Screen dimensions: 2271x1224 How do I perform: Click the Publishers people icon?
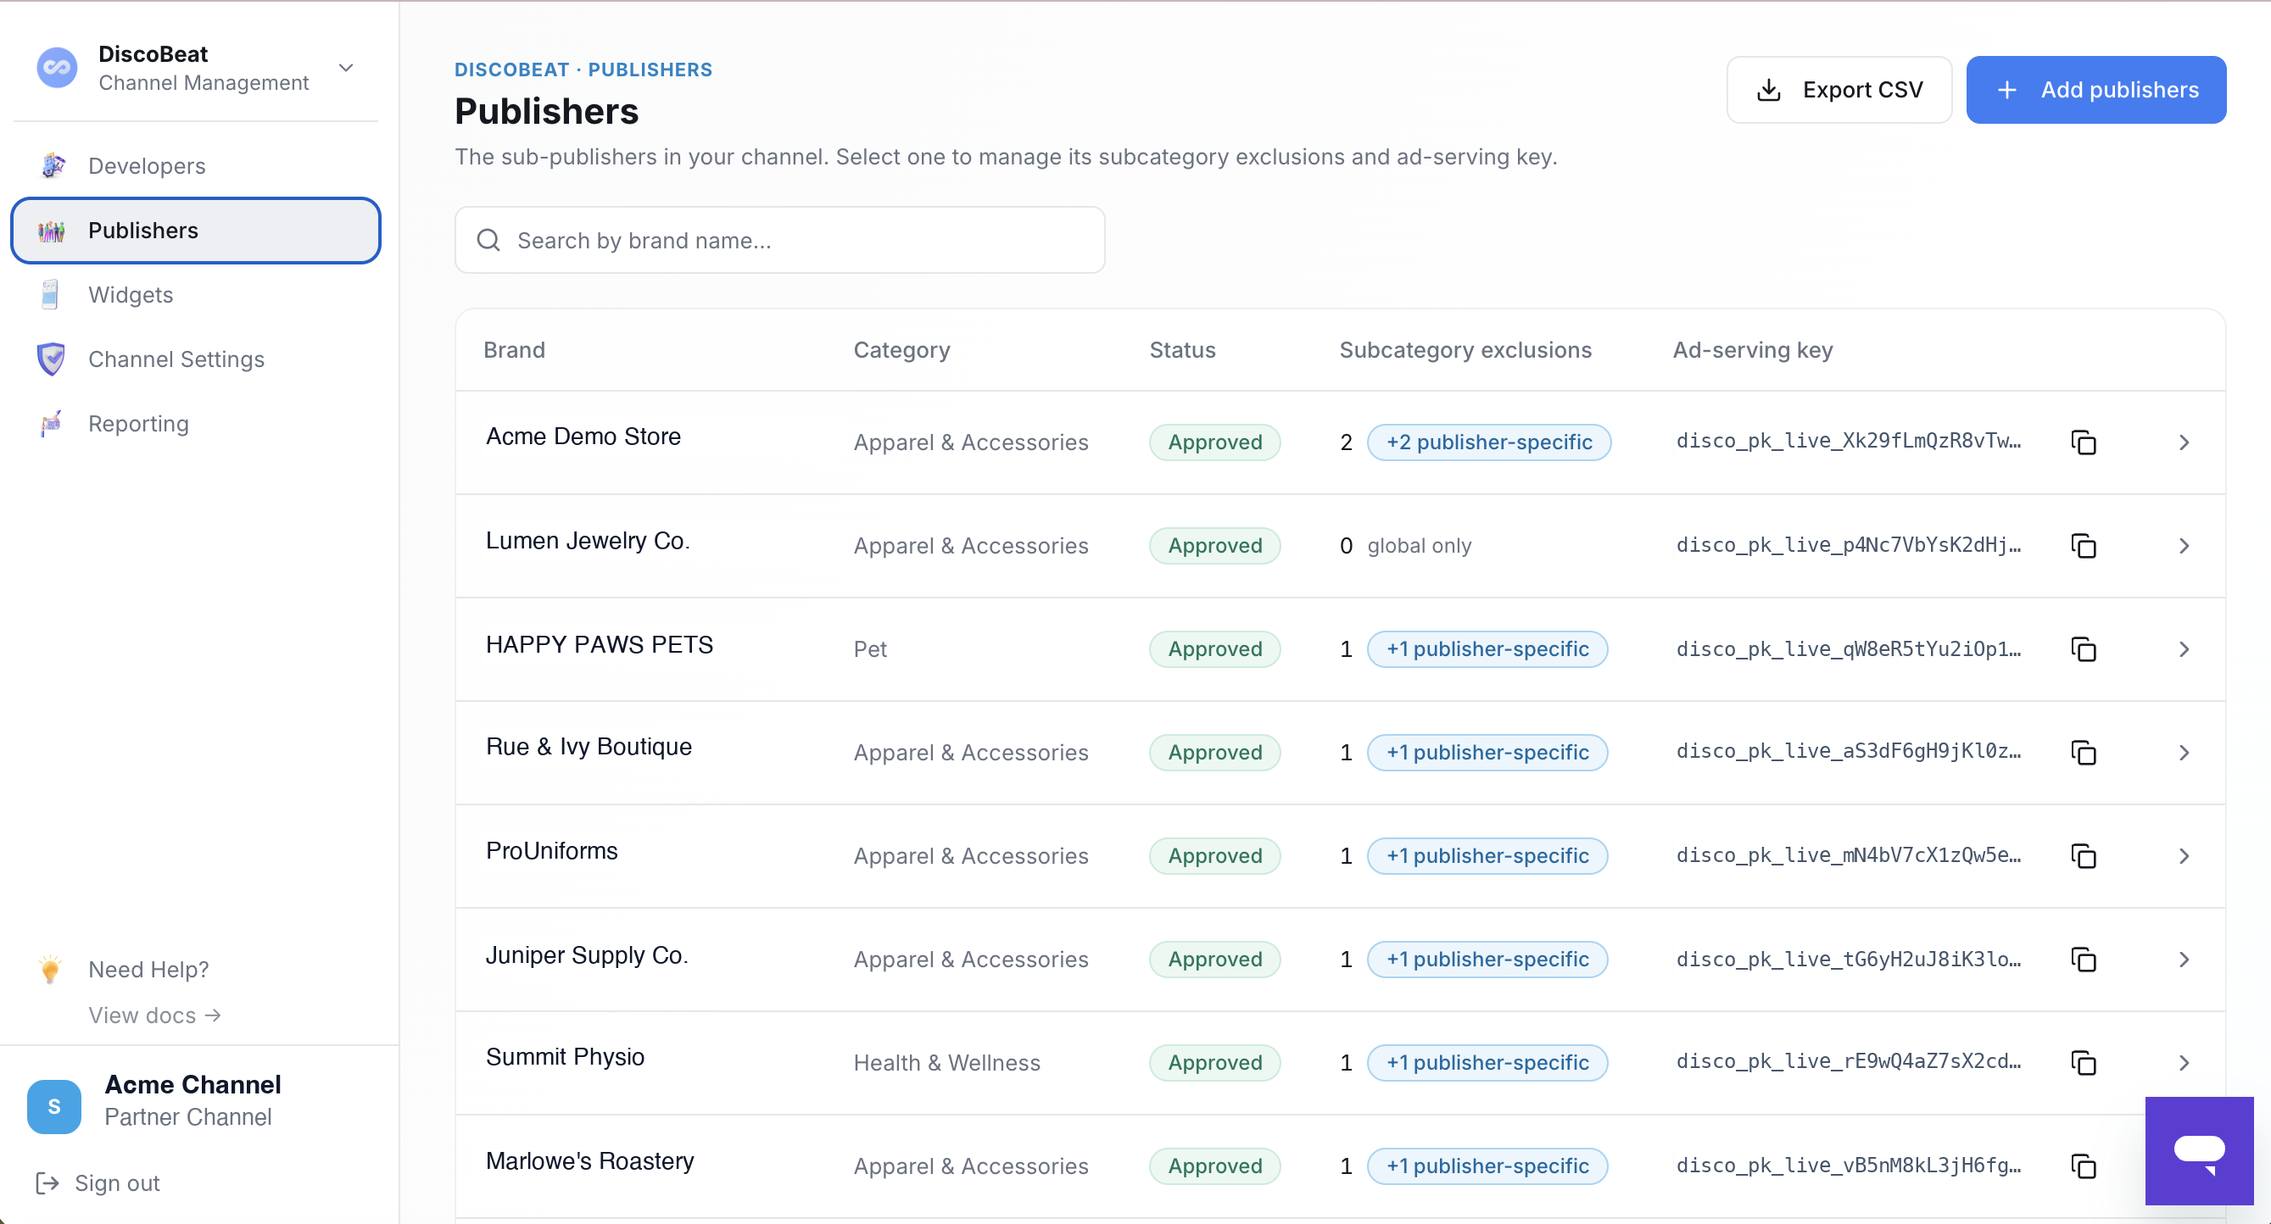52,230
